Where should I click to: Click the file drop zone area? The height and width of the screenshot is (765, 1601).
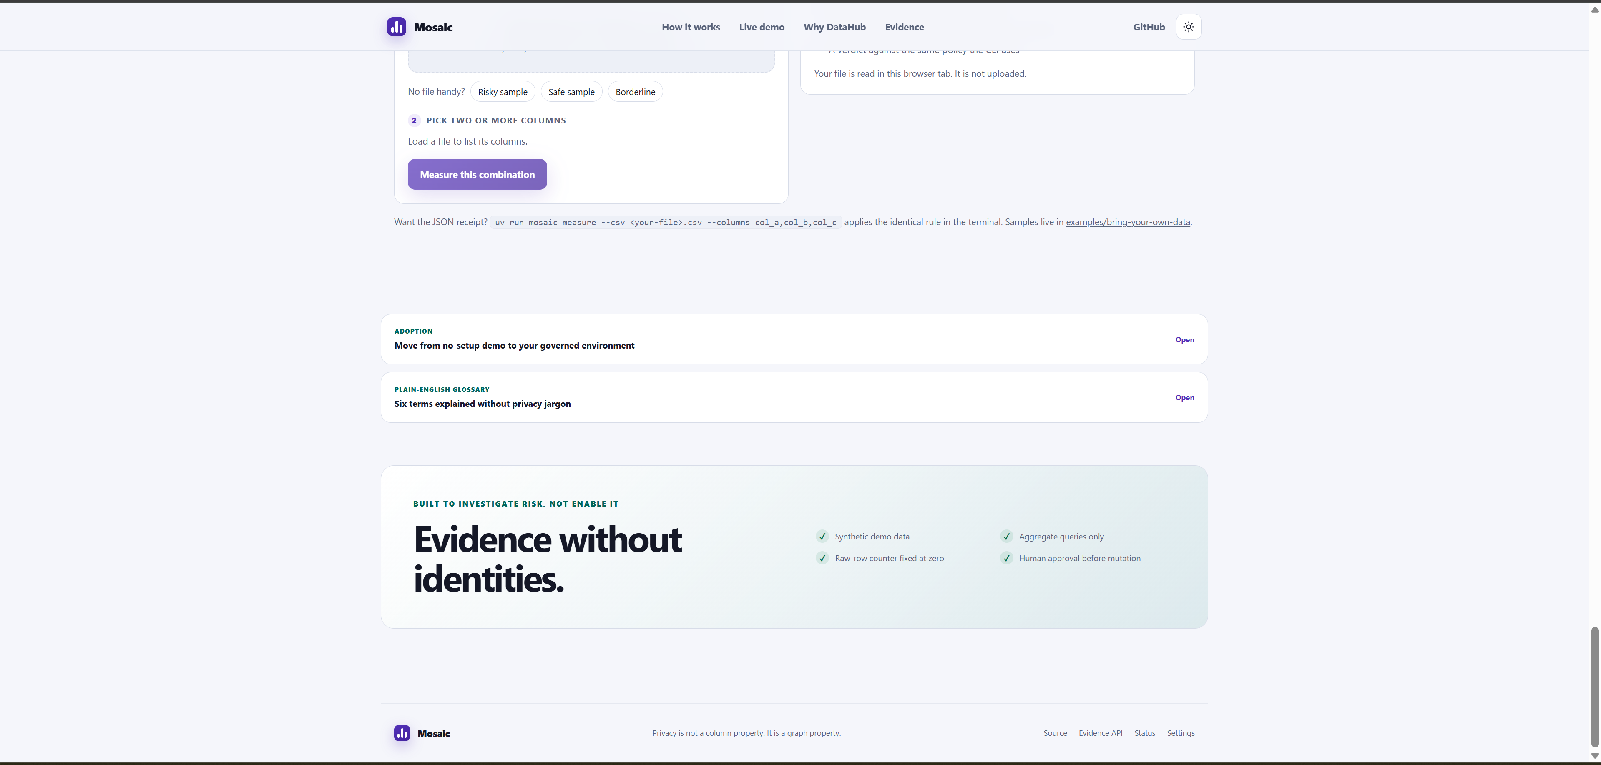pyautogui.click(x=591, y=61)
